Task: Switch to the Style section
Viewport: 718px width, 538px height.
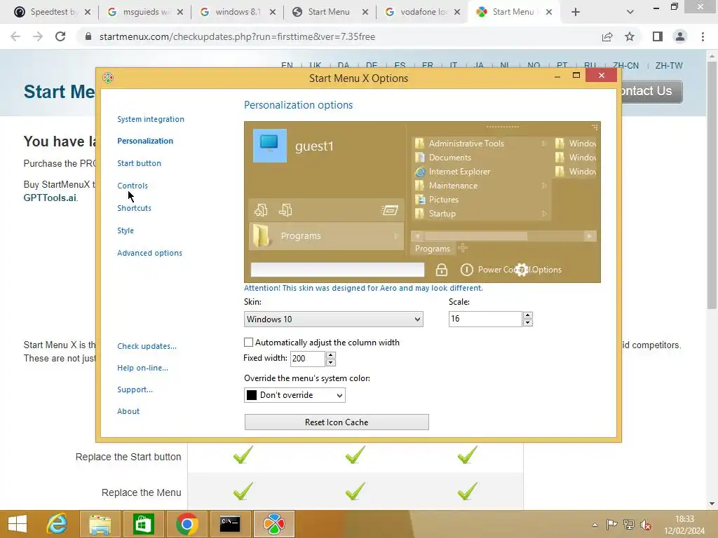Action: coord(126,230)
